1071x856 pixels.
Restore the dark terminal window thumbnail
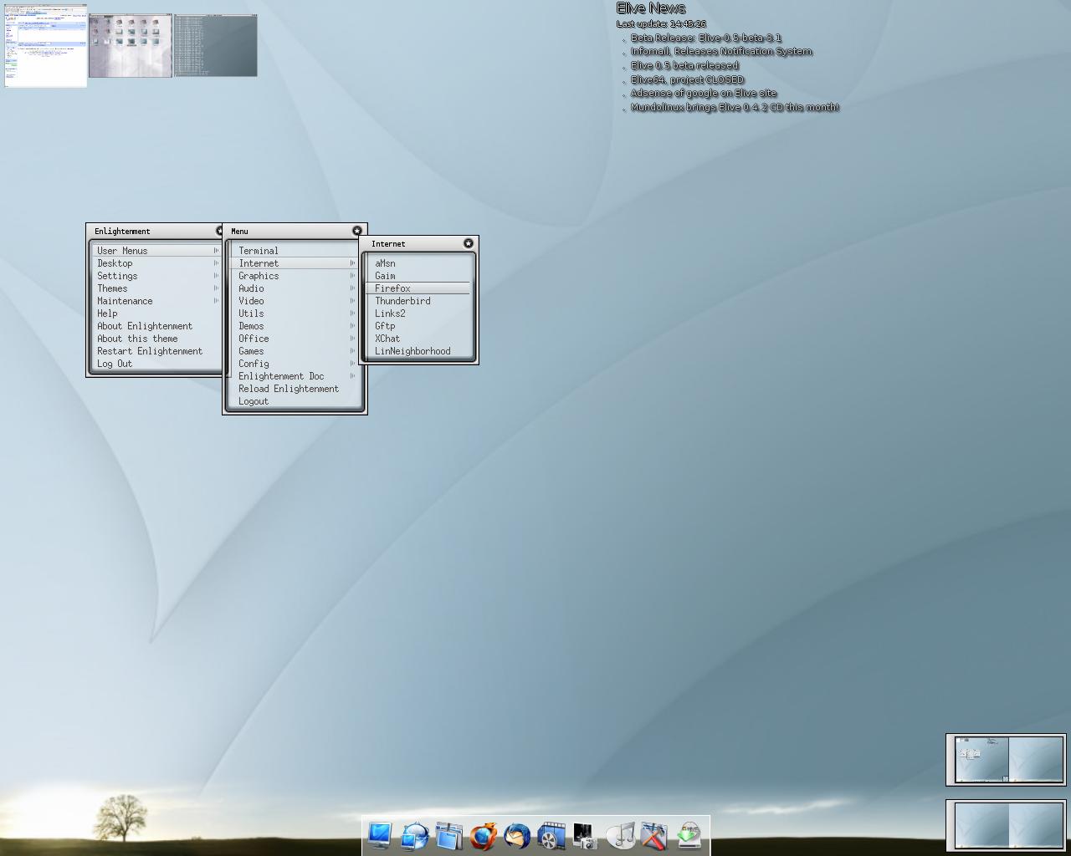[x=216, y=45]
